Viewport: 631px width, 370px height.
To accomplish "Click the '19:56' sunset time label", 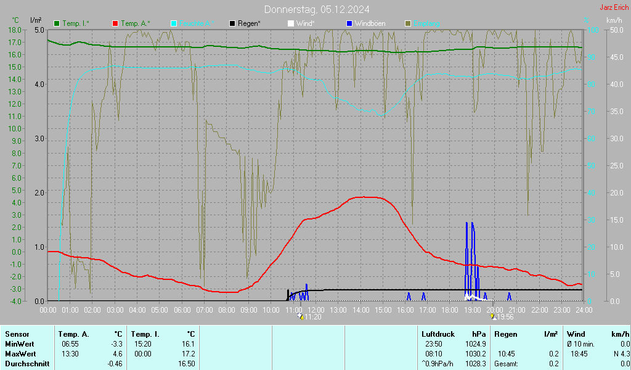I will pyautogui.click(x=505, y=317).
